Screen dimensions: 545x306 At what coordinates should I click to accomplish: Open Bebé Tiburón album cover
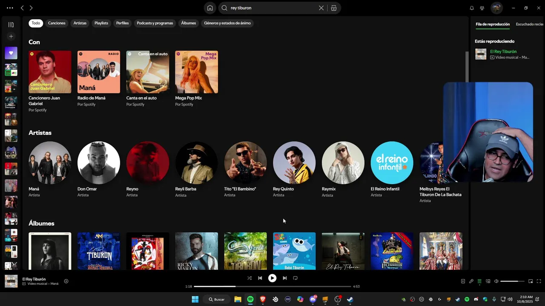click(294, 251)
